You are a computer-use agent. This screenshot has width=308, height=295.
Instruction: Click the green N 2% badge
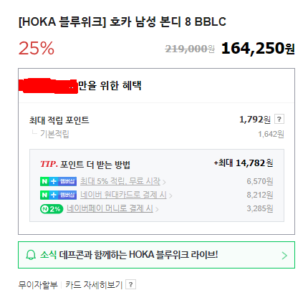(52, 209)
